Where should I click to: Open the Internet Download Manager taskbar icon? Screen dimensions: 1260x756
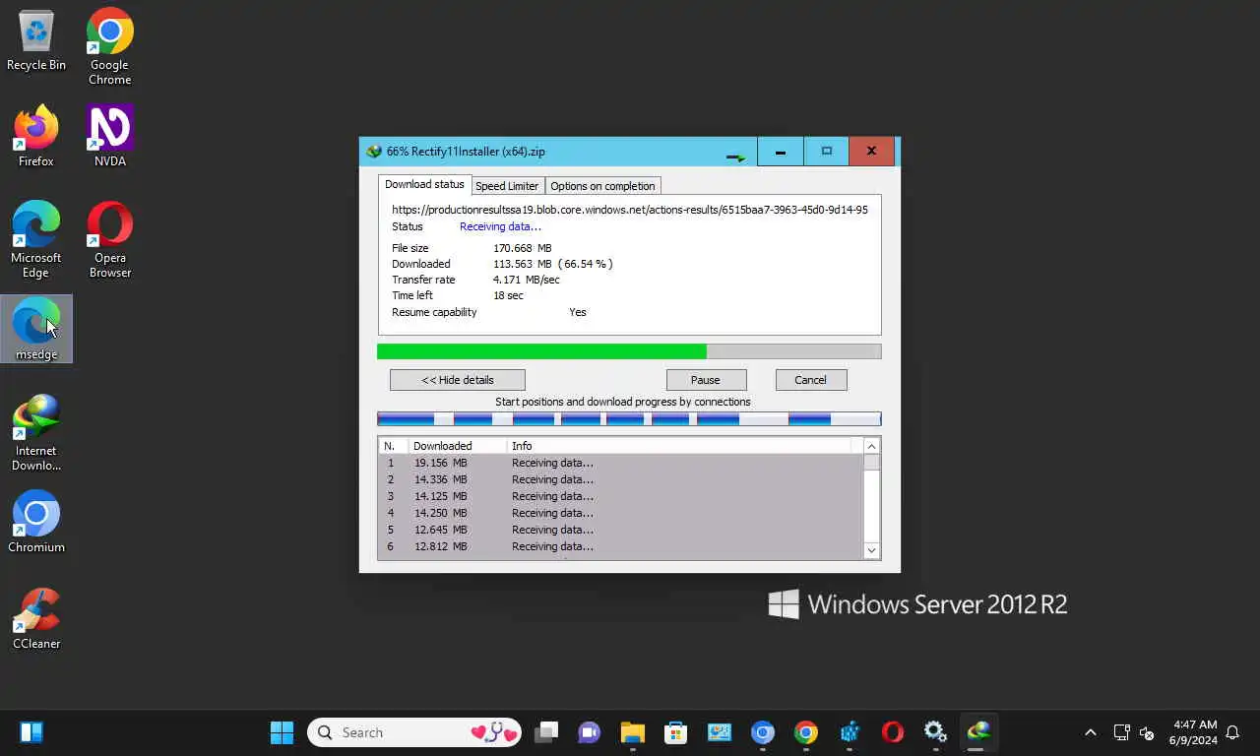(978, 732)
